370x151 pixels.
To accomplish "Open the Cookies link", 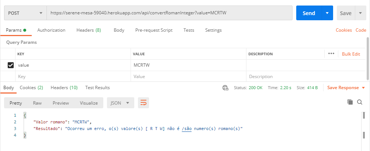I will (344, 30).
